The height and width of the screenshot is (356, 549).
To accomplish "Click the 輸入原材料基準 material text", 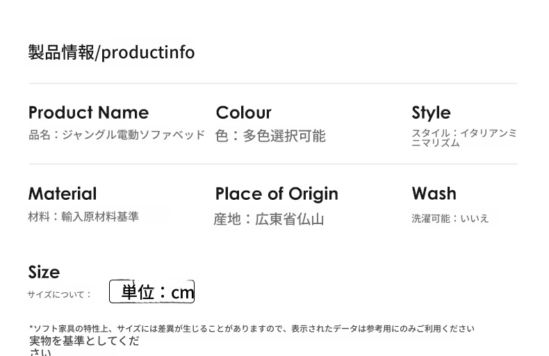I will click(x=100, y=217).
